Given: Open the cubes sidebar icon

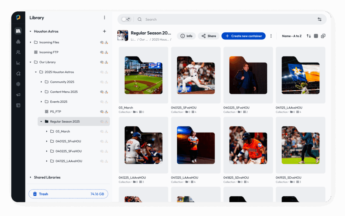Looking at the screenshot, I should click(x=18, y=42).
